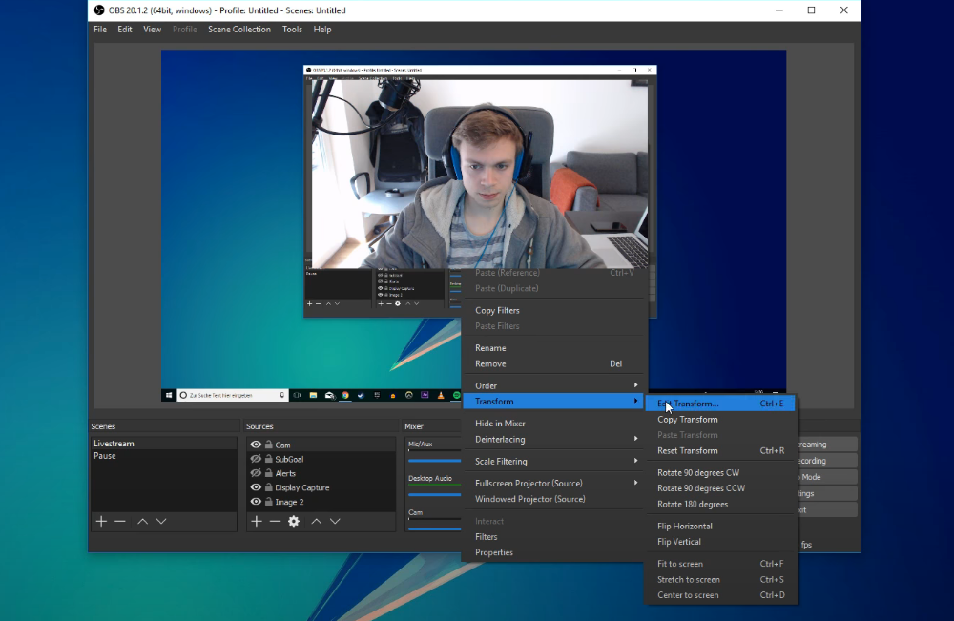The width and height of the screenshot is (954, 621).
Task: Move the Cam source up the list
Action: (316, 521)
